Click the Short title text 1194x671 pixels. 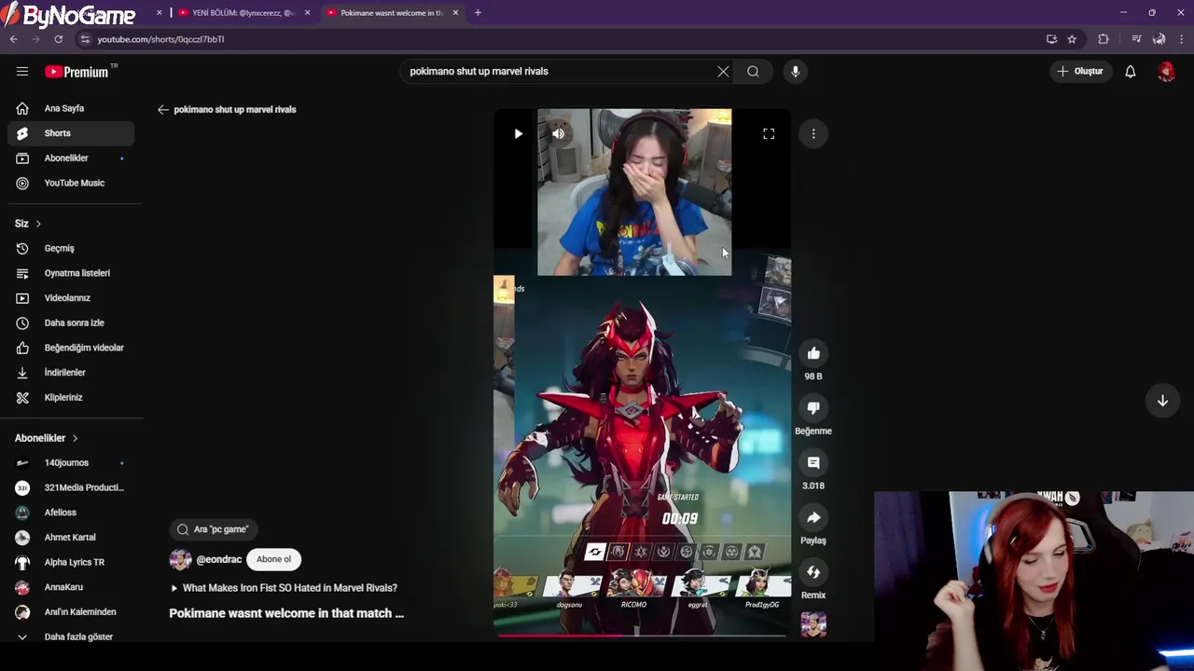286,613
